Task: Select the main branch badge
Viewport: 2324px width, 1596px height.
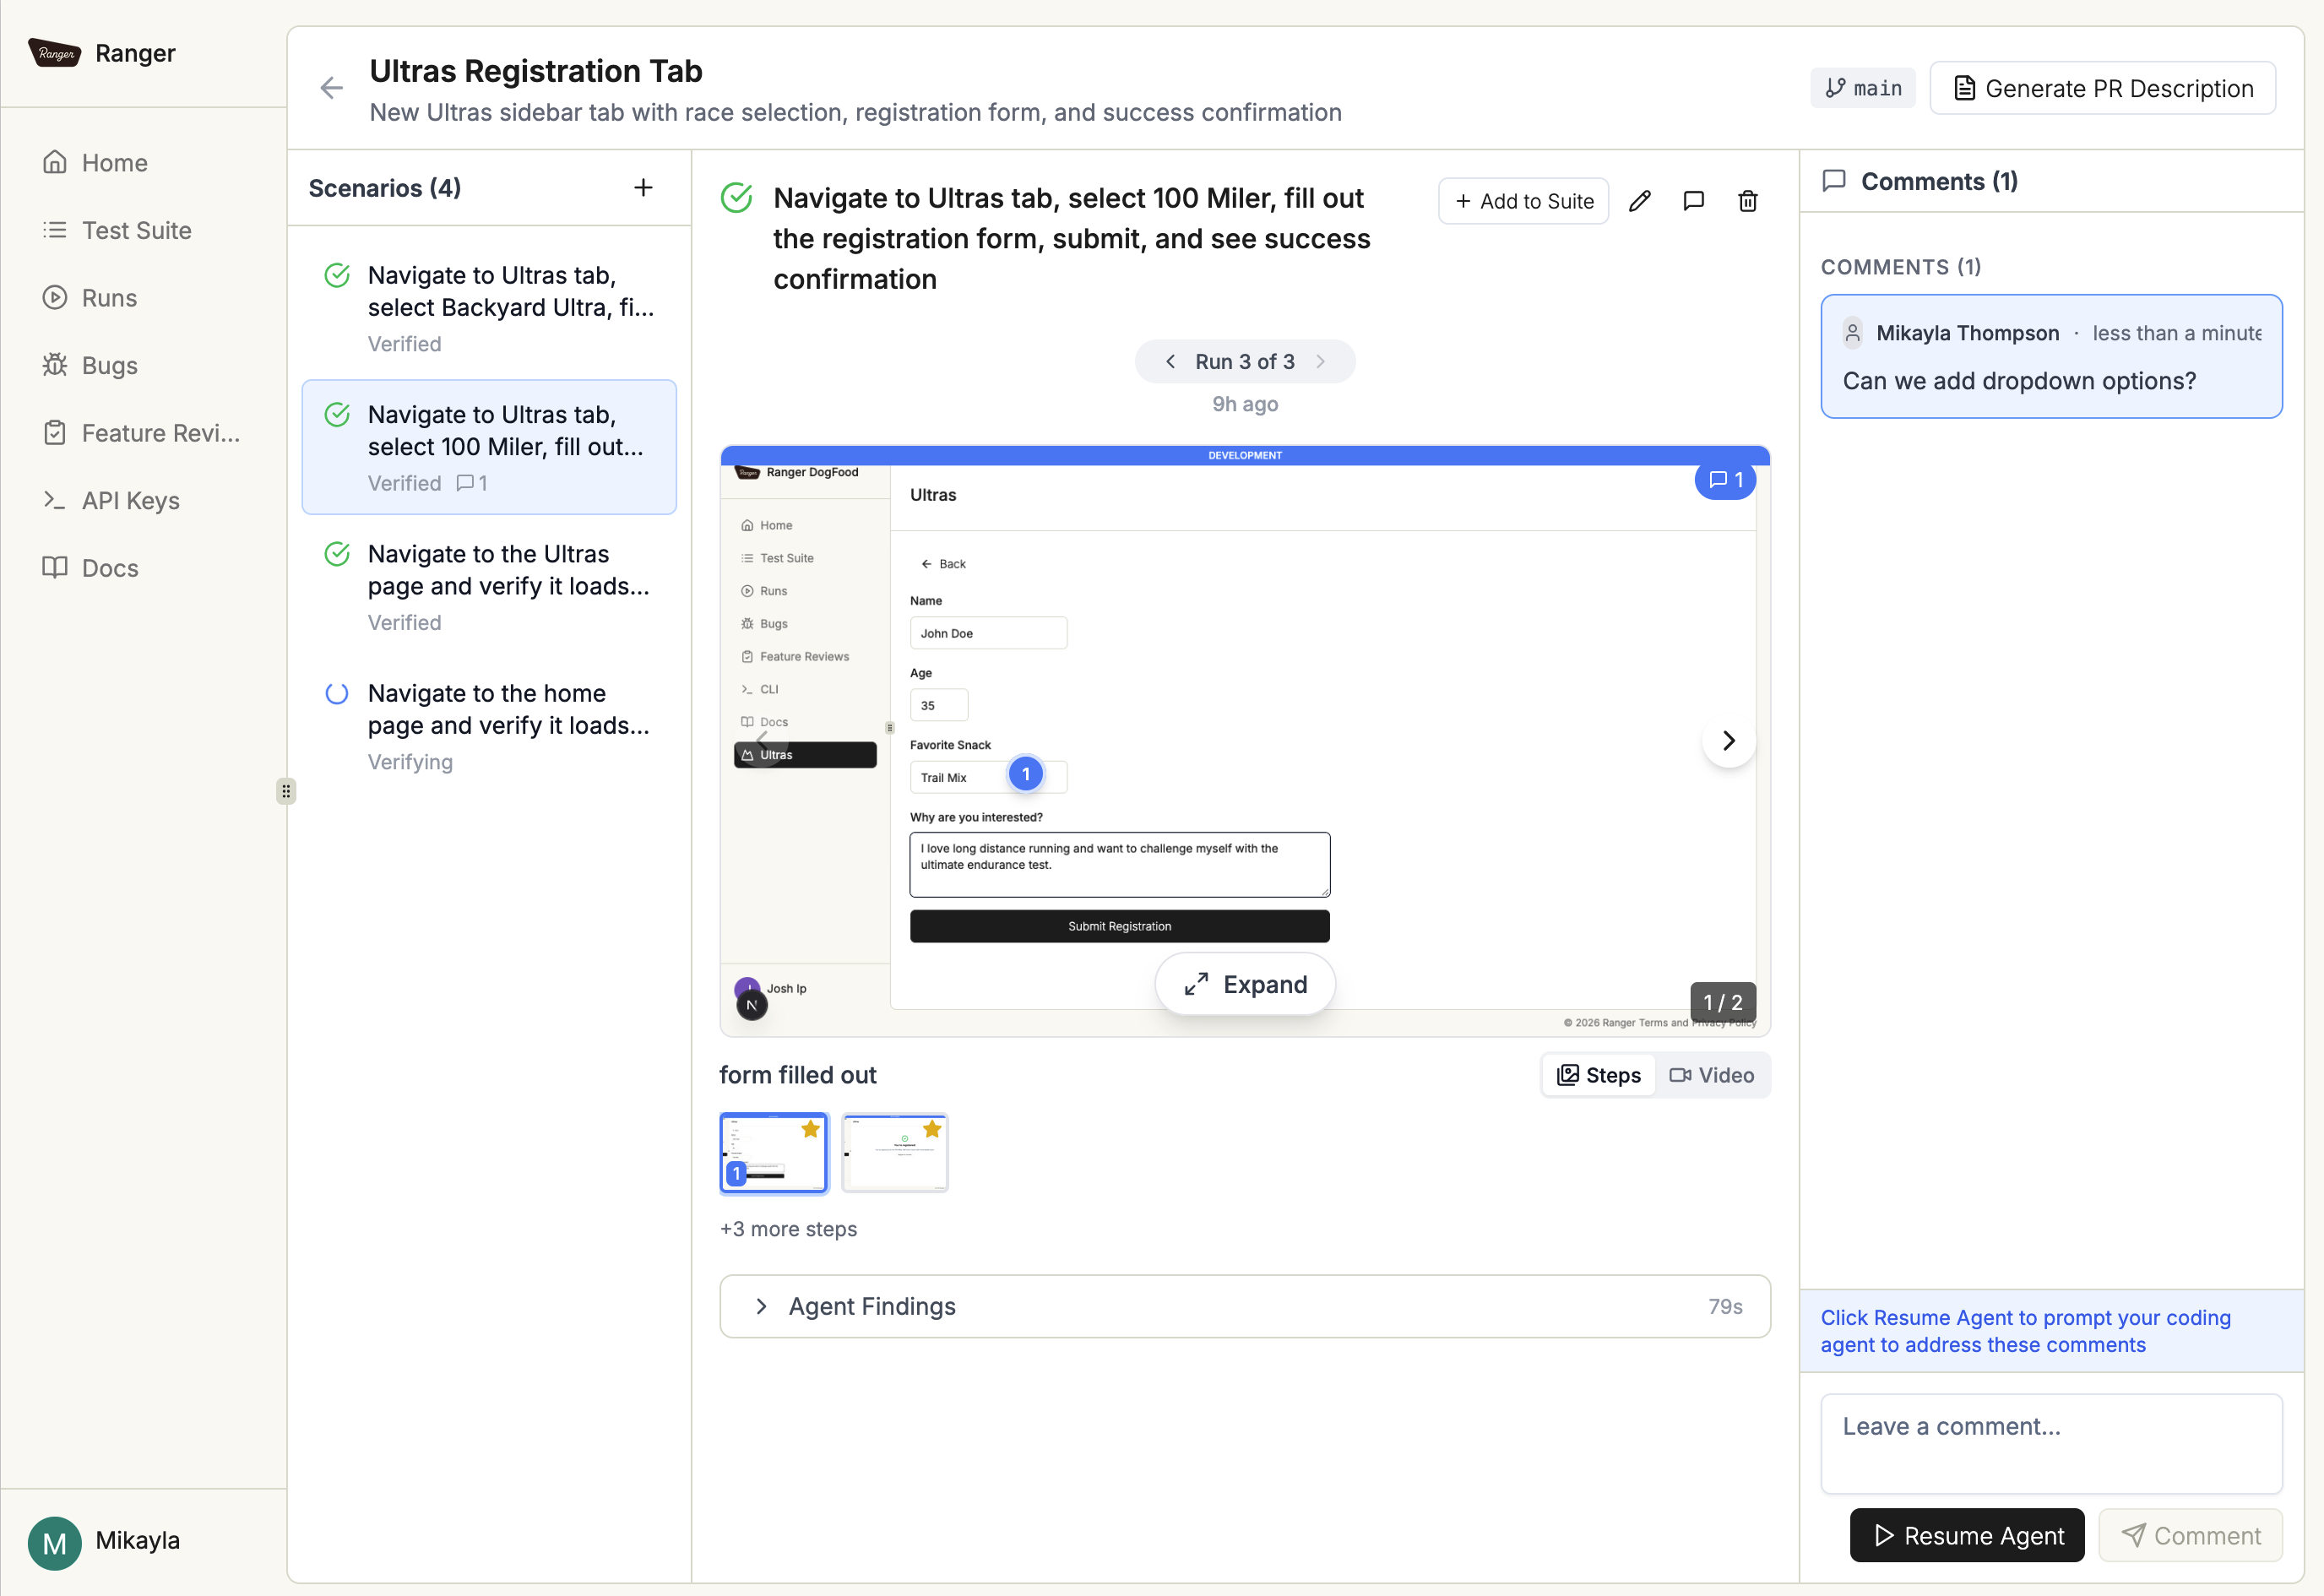Action: click(x=1862, y=88)
